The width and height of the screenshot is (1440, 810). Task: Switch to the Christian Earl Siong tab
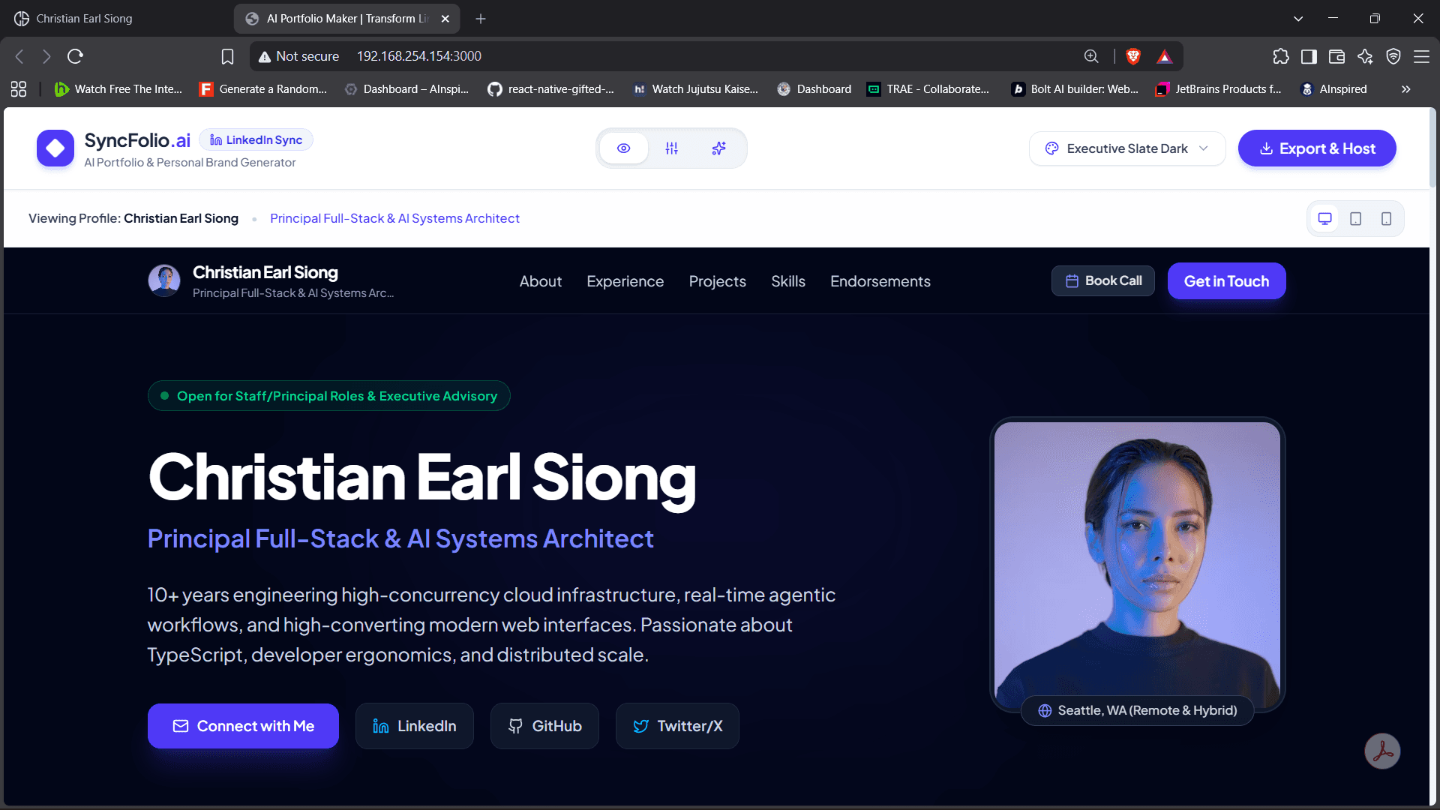tap(116, 19)
